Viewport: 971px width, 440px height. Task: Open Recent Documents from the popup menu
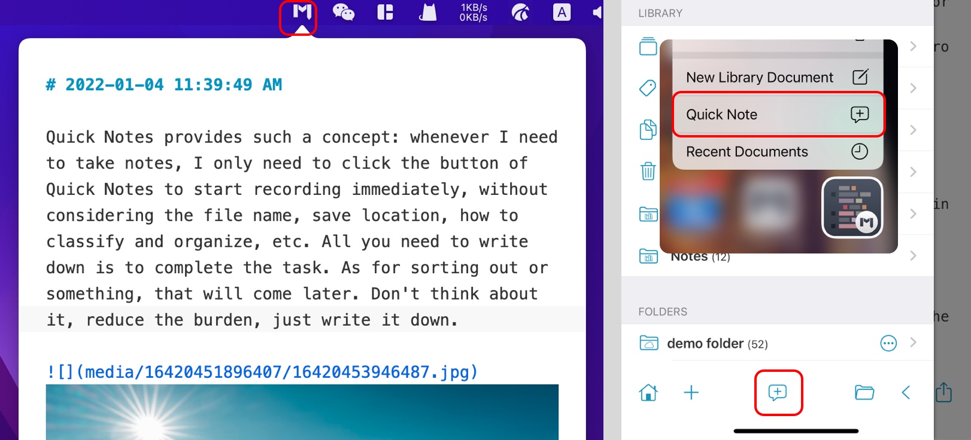[x=777, y=152]
